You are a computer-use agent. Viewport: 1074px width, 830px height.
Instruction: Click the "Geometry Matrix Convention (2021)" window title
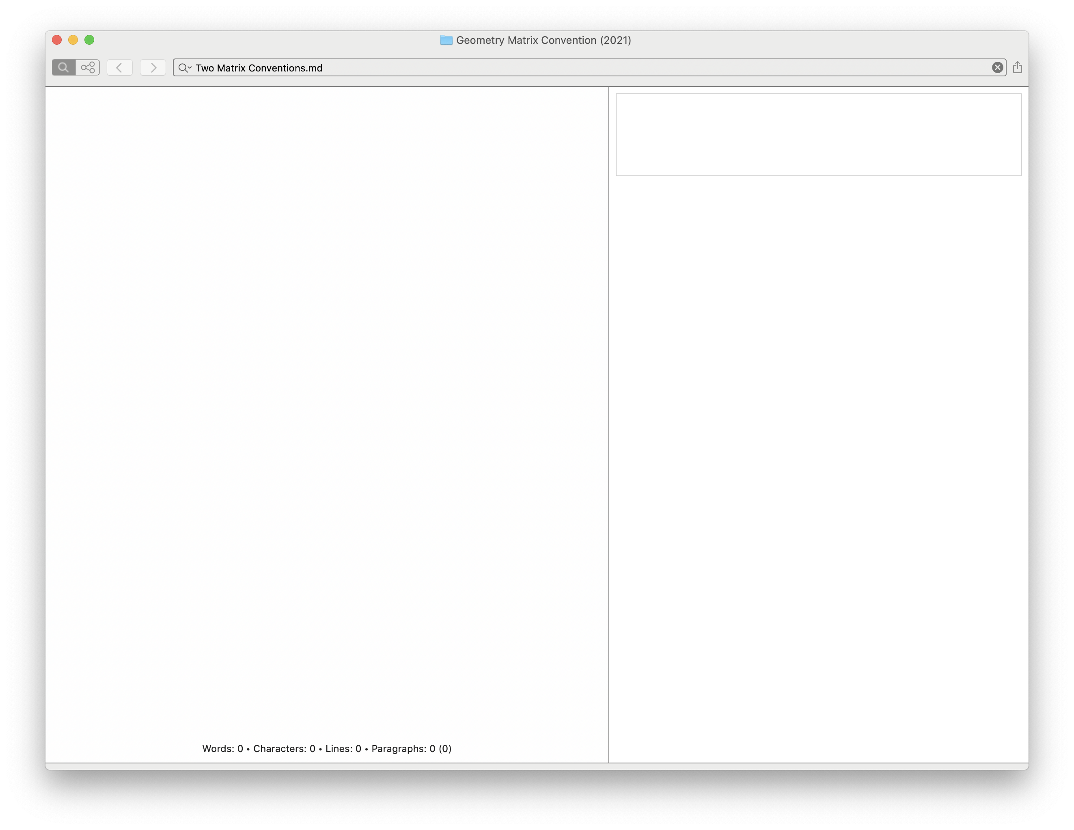pos(543,40)
